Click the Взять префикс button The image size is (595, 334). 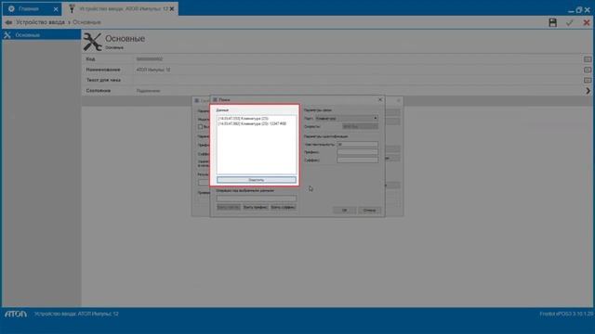256,207
